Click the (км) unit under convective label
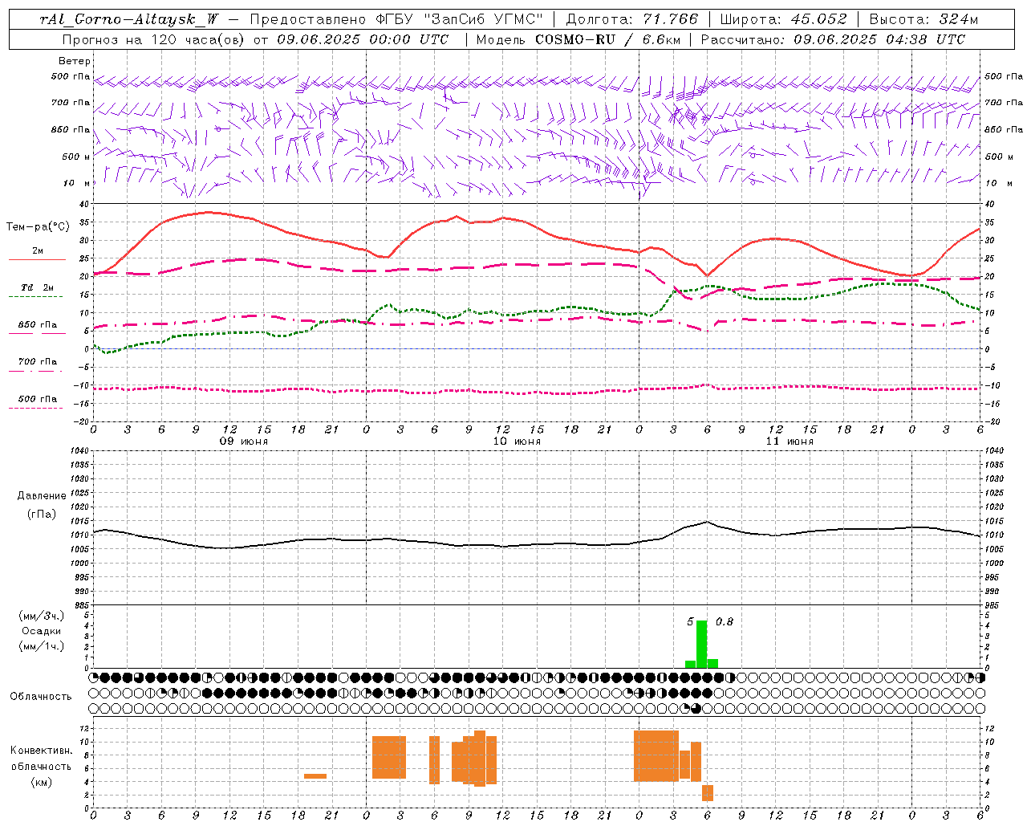The image size is (1027, 822). point(41,782)
